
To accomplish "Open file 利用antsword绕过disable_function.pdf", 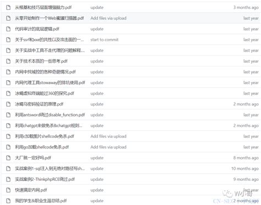I will click(x=50, y=115).
